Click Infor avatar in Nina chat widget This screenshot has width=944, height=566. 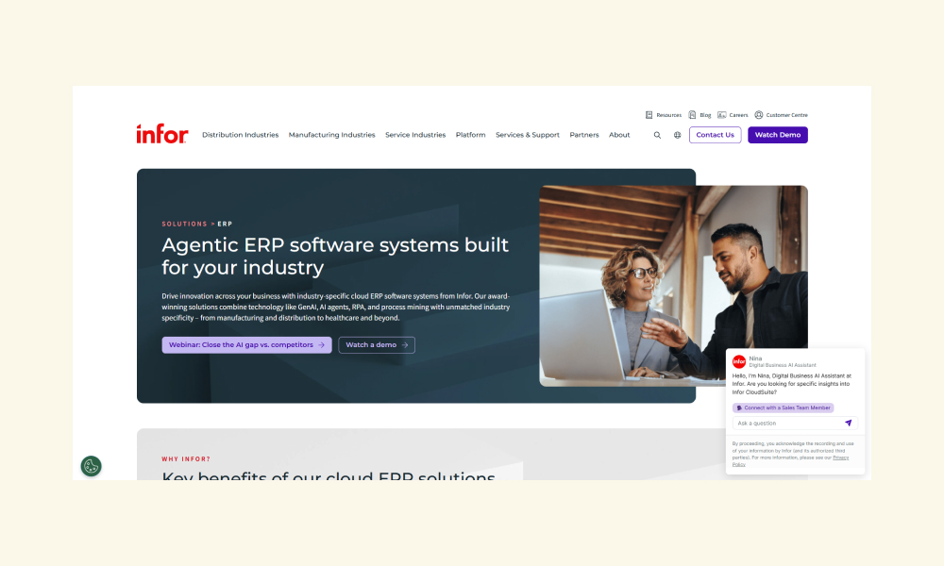739,361
